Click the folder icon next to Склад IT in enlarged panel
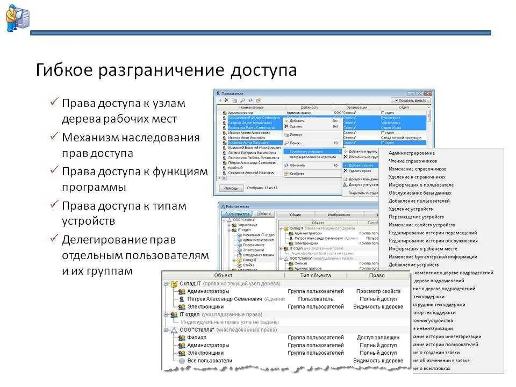This screenshot has height=387, width=516. pyautogui.click(x=174, y=284)
